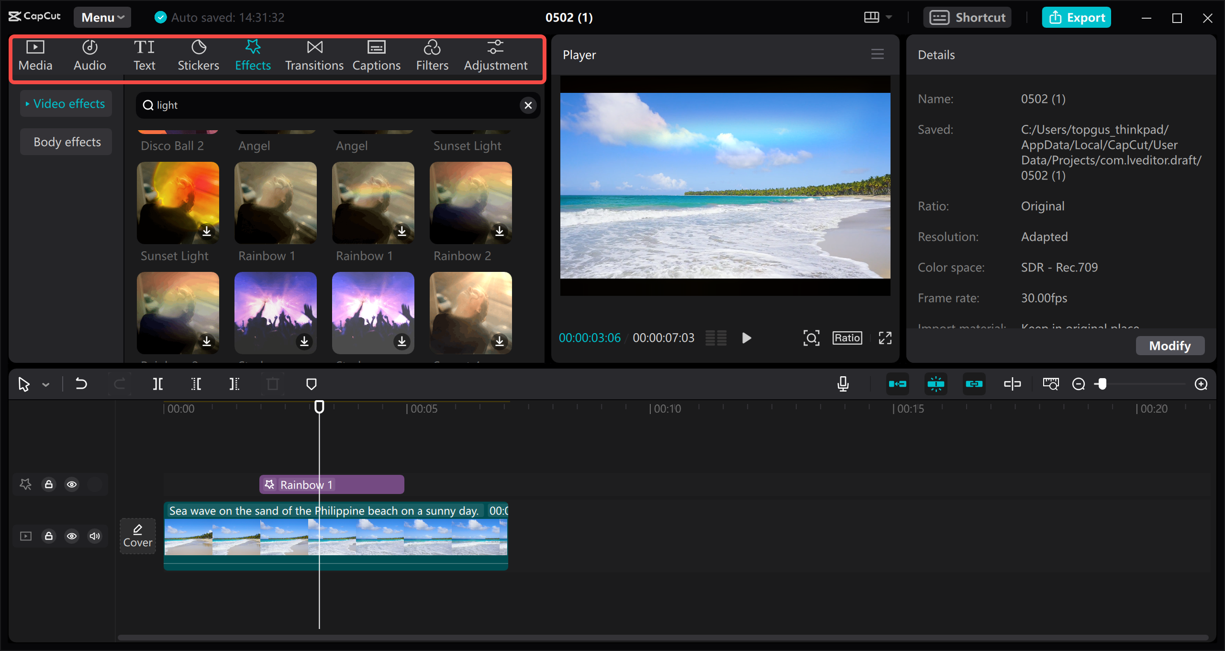Image resolution: width=1225 pixels, height=651 pixels.
Task: Toggle linking in the timeline toolbar
Action: coord(974,383)
